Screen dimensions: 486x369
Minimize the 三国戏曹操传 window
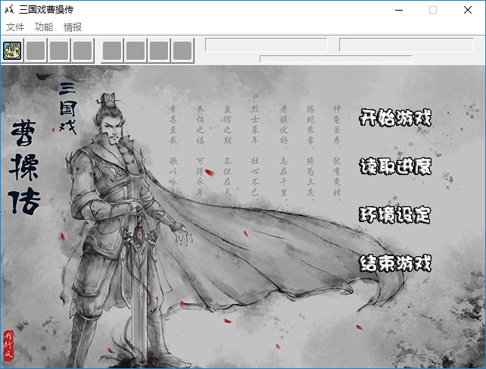(399, 10)
